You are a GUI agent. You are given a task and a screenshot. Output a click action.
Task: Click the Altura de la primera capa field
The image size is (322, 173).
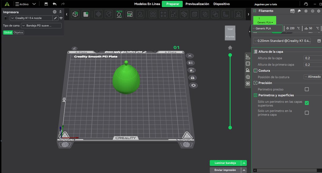click(x=313, y=64)
